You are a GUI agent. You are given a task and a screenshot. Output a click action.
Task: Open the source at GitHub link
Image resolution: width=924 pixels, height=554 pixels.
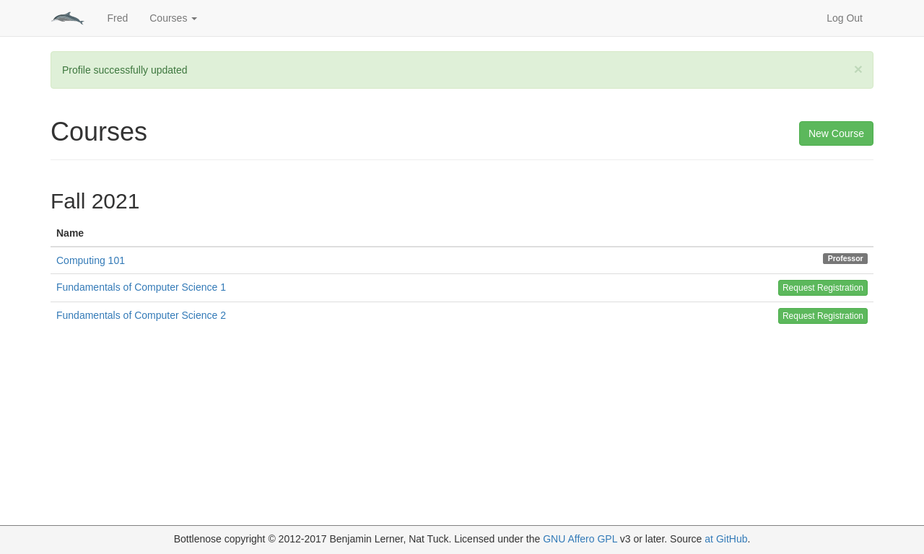(725, 539)
